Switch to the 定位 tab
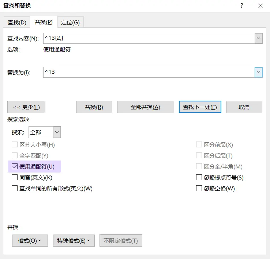Screen dimensions: 270x259 (70, 22)
